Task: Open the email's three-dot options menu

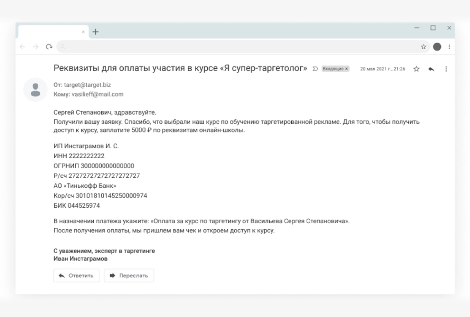Action: 446,69
